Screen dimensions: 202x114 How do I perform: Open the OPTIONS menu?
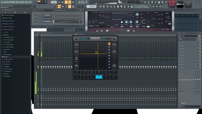point(21,2)
